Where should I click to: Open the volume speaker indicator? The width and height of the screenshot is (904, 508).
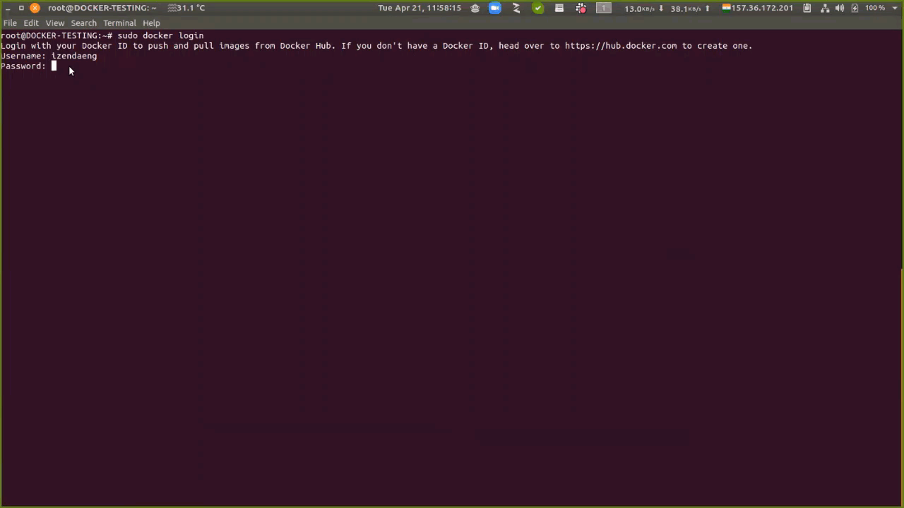tap(840, 8)
